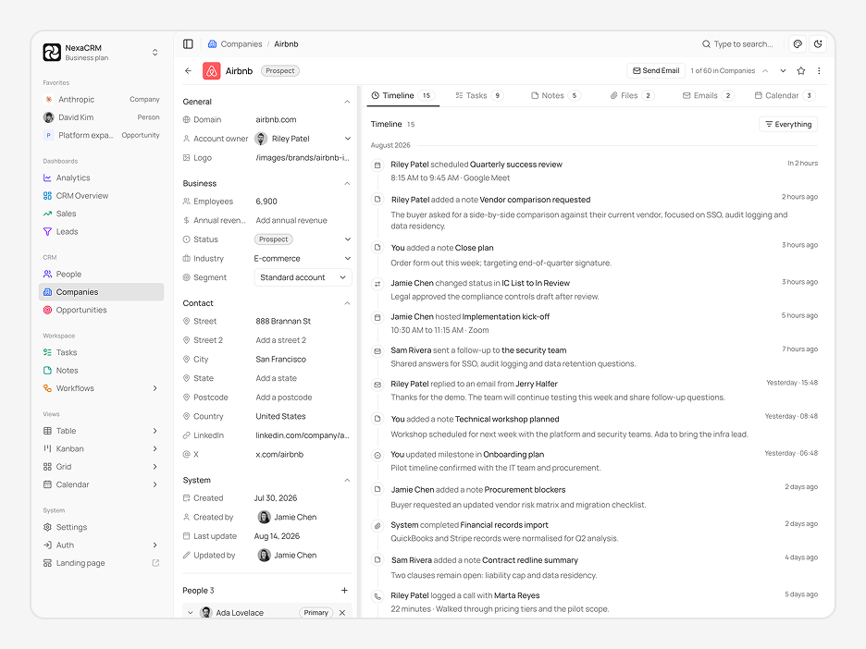This screenshot has height=649, width=866.
Task: Click the airbnb.com domain value
Action: [276, 120]
